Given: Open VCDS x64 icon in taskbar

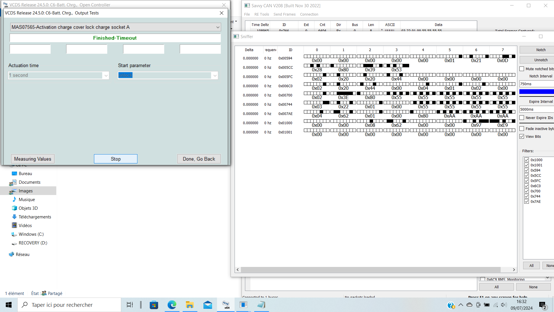Looking at the screenshot, I should [226, 305].
